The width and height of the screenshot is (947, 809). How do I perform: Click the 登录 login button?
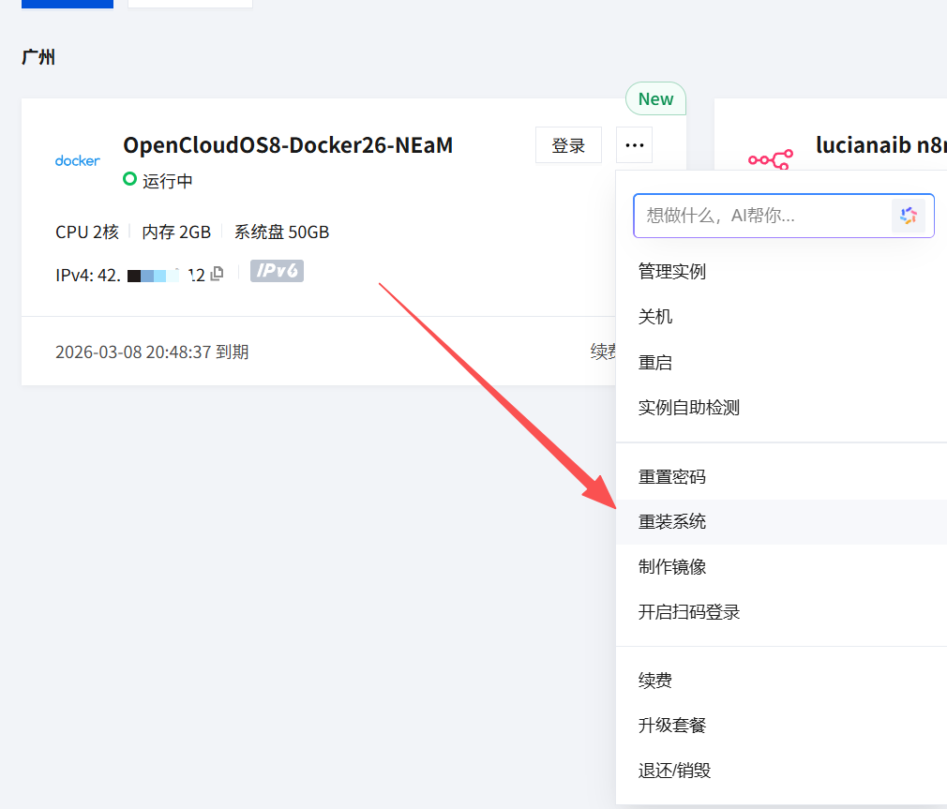tap(568, 144)
